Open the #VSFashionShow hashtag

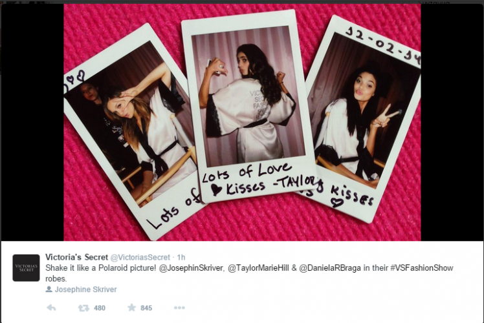(422, 268)
